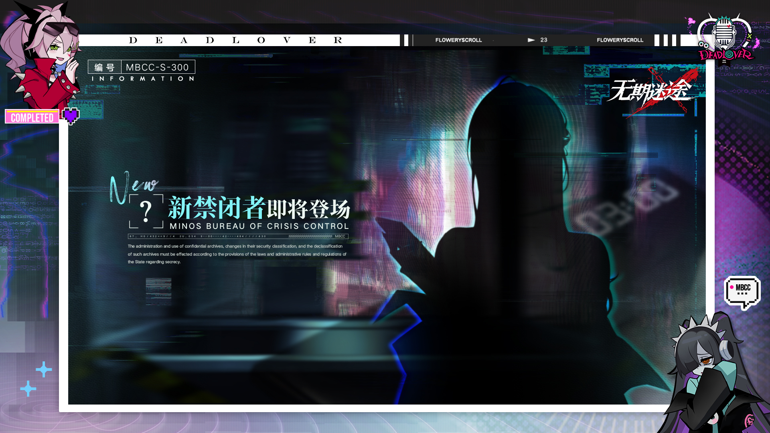Toggle the ON AIR ribbon under the microphone
The width and height of the screenshot is (770, 433).
click(724, 62)
